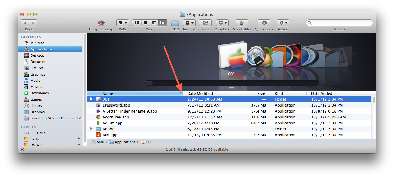Create a New Folder from toolbar
This screenshot has width=394, height=178.
[242, 23]
